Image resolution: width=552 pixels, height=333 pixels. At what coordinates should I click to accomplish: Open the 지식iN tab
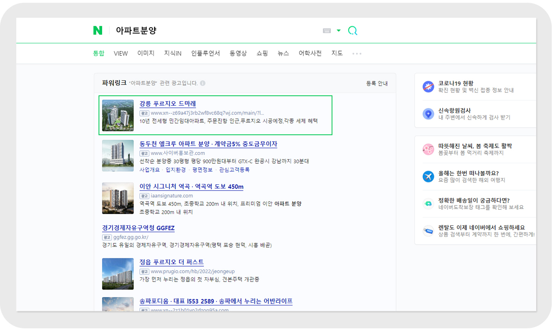tap(172, 53)
